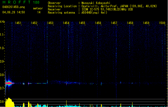Click the large yellow intensity peak at the bottom left
This screenshot has height=107, width=168.
pos(10,102)
